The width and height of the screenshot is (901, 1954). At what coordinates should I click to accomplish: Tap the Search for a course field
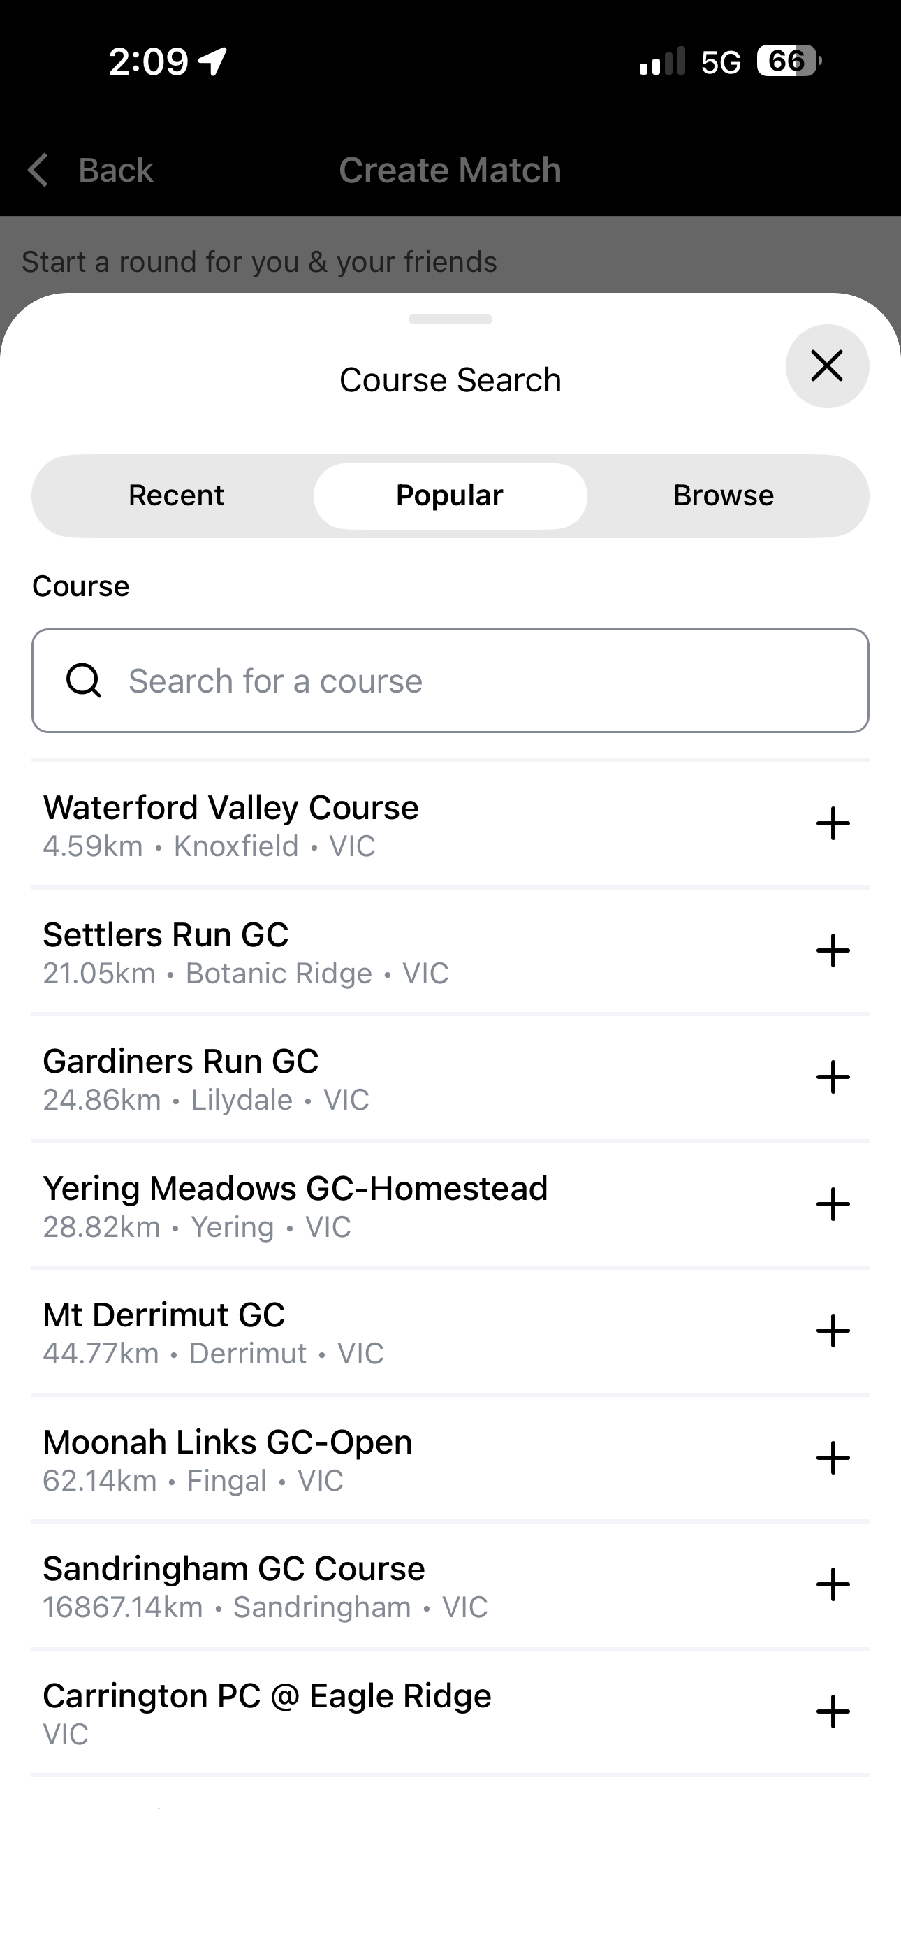click(x=450, y=681)
